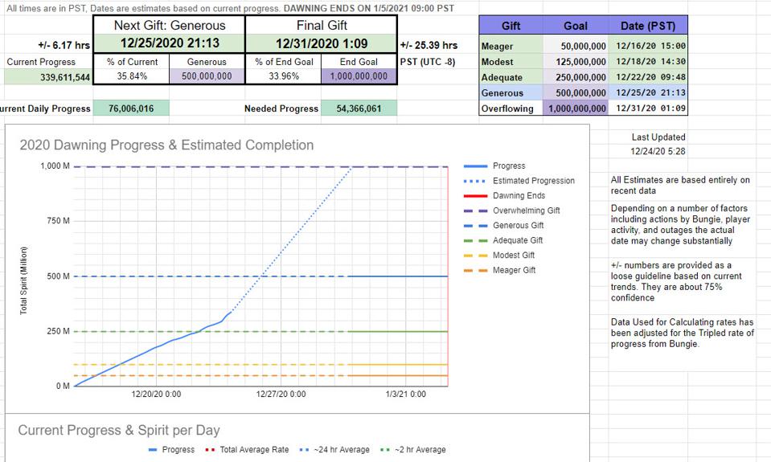Click the Progress legend entry in upper chart
Image resolution: width=771 pixels, height=462 pixels.
pos(494,166)
